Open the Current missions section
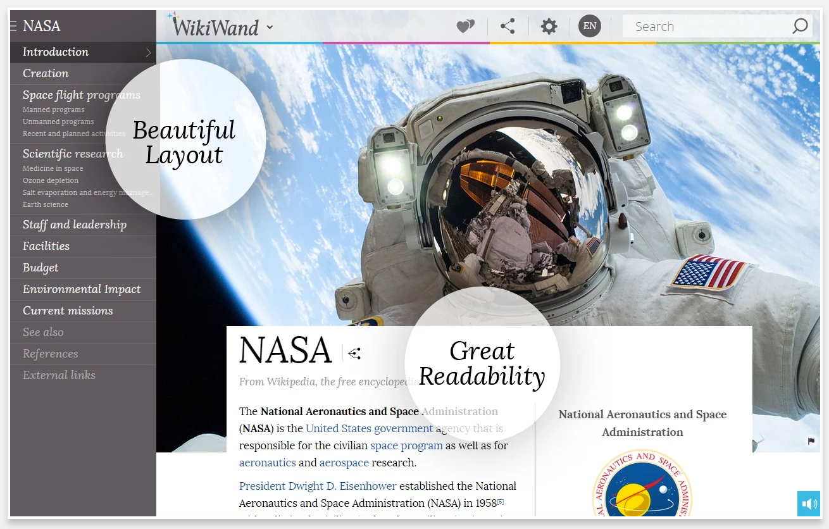 tap(68, 310)
